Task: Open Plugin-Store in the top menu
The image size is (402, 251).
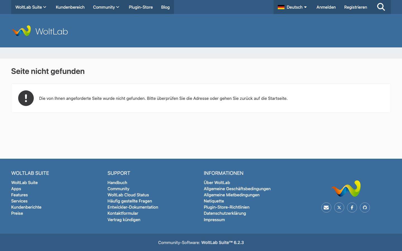Action: coord(141,7)
